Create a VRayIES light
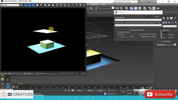This screenshot has width=178, height=100. pyautogui.click(x=171, y=35)
